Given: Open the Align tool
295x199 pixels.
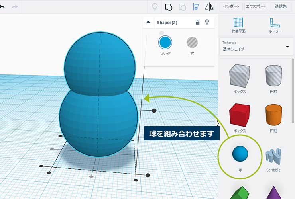Looking at the screenshot, I should click(196, 7).
